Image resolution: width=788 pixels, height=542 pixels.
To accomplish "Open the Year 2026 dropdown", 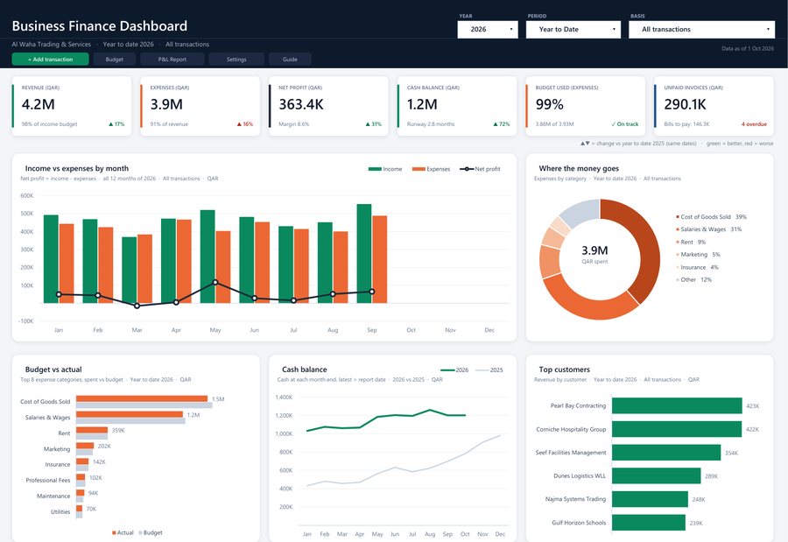I will pos(488,29).
